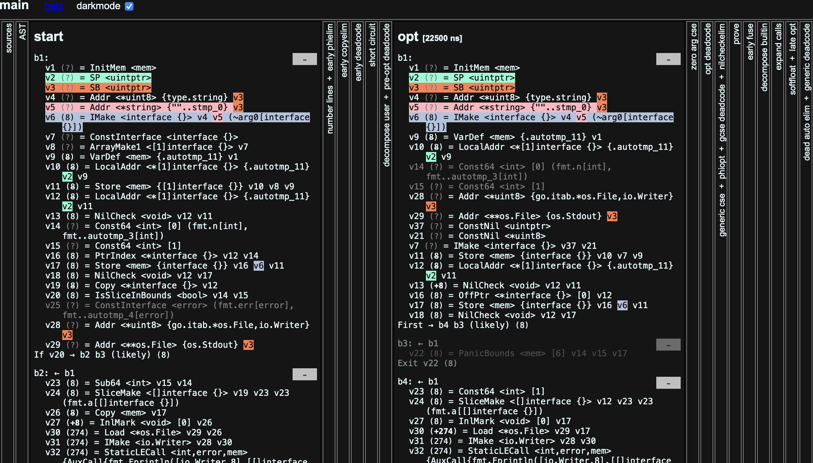Expand the early copyelim pass column
This screenshot has width=813, height=463.
(344, 50)
